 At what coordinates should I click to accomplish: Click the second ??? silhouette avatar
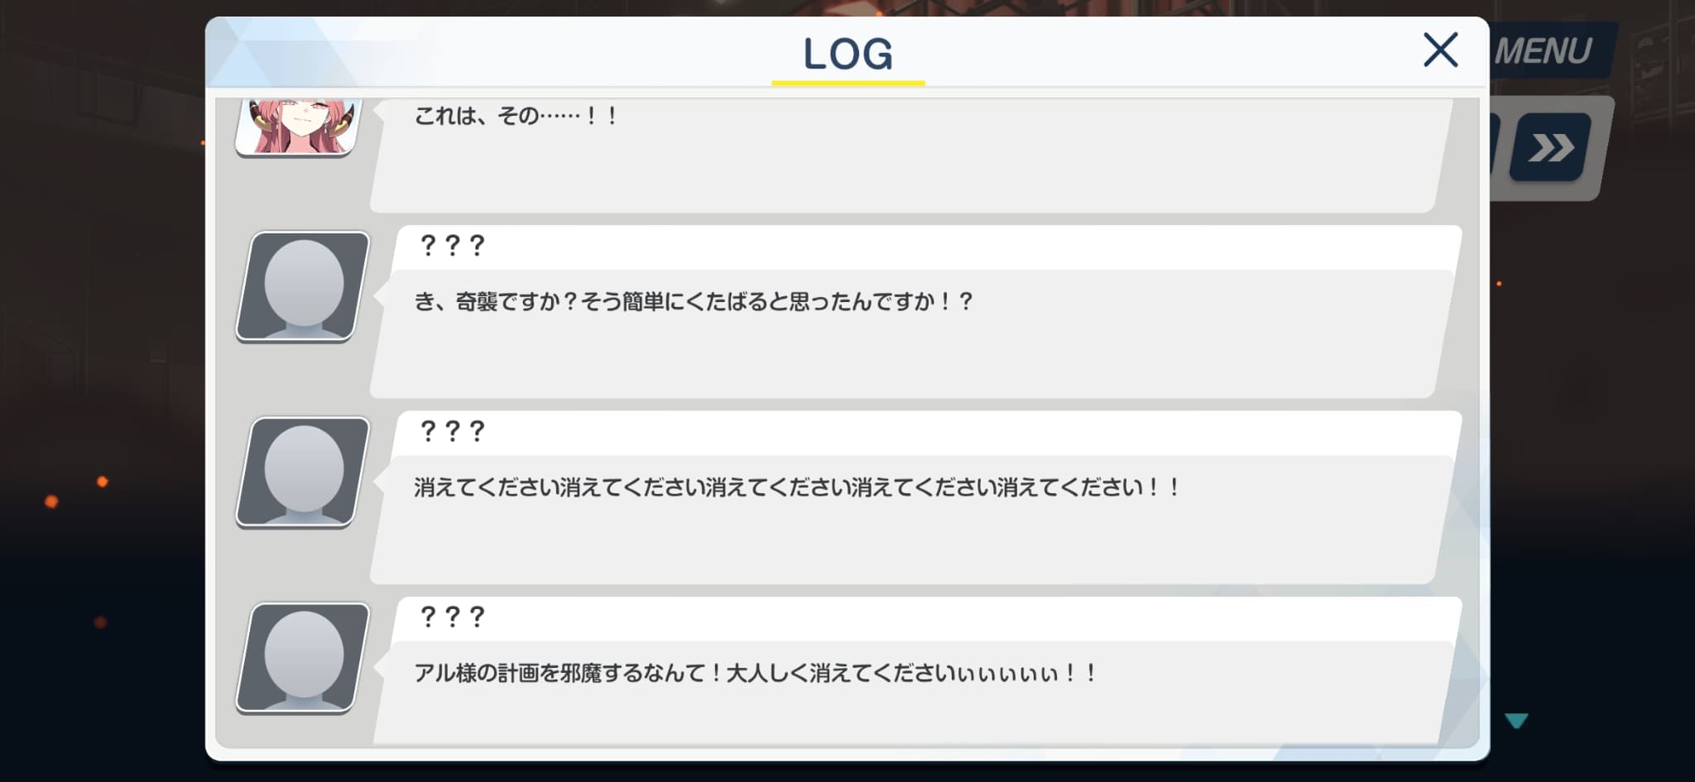click(303, 472)
